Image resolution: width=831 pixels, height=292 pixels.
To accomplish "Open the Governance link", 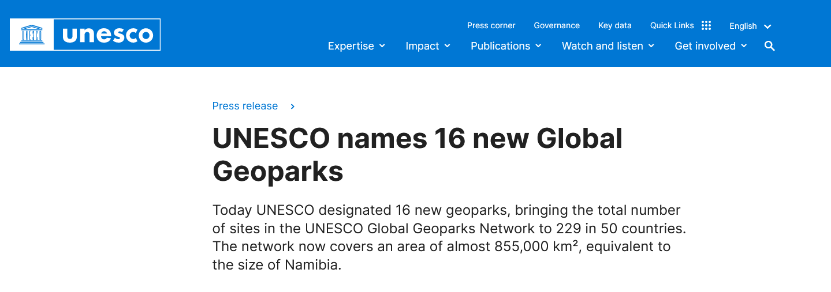I will click(557, 25).
